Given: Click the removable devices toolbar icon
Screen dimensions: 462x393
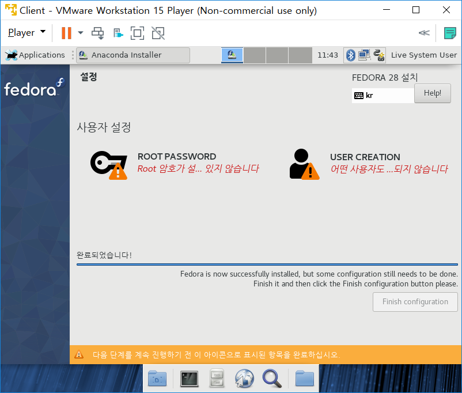Looking at the screenshot, I should (118, 33).
